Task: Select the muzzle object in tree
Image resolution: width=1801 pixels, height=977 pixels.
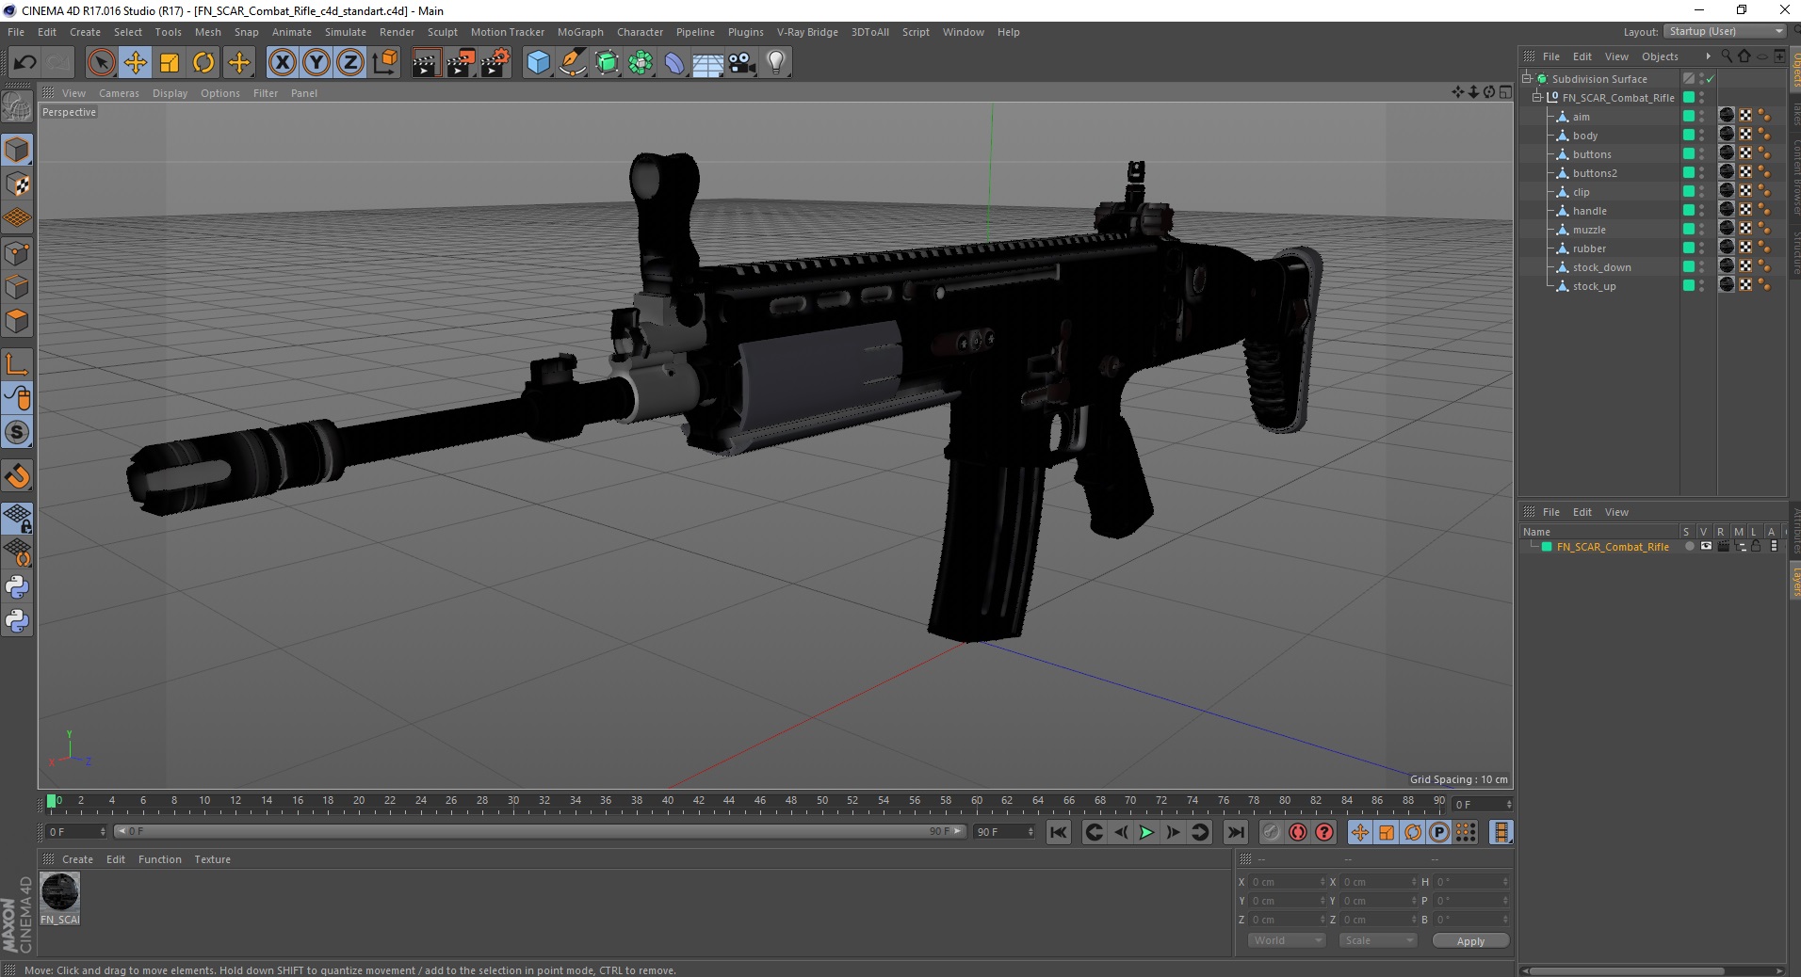Action: [1589, 230]
